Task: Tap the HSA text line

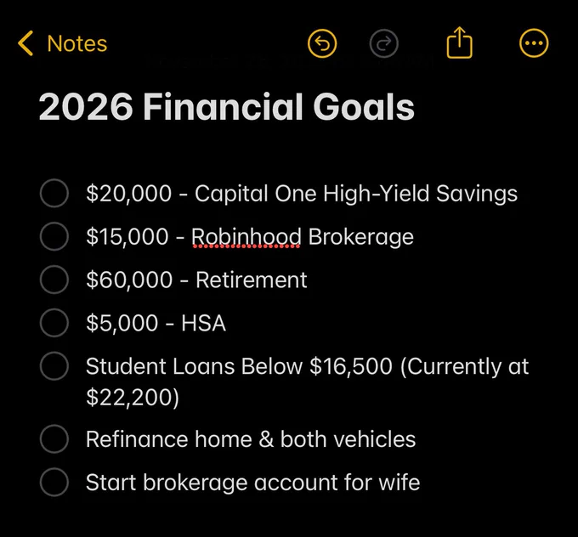Action: pyautogui.click(x=156, y=323)
